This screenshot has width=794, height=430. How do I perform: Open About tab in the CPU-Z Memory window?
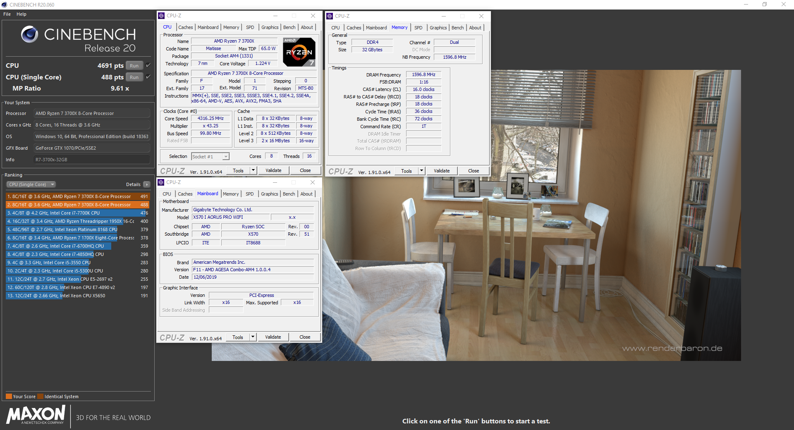475,28
